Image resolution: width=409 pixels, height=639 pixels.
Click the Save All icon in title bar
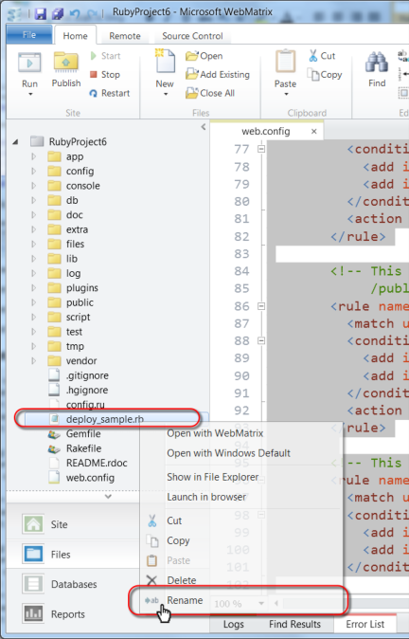[x=58, y=13]
